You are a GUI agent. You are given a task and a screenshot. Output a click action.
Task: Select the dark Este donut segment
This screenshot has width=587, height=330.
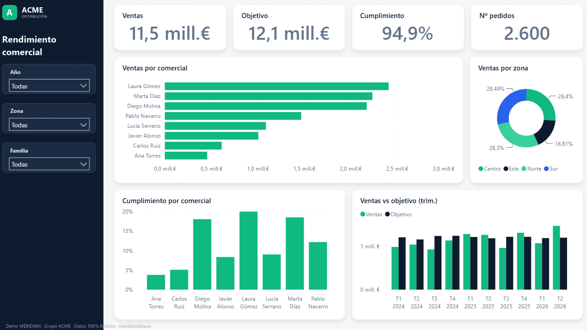[x=545, y=131]
